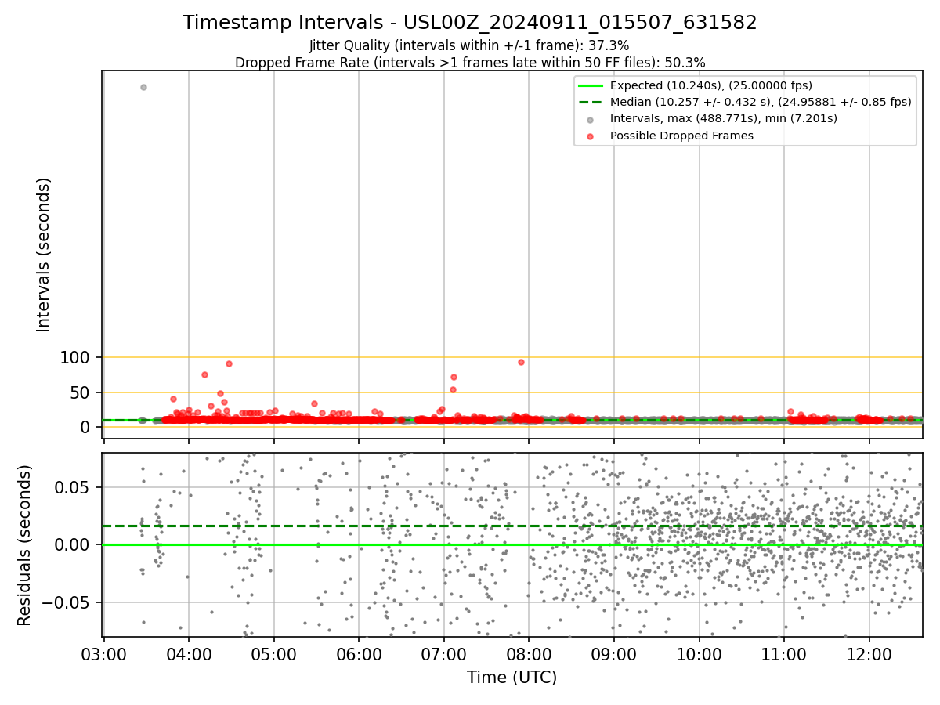Image resolution: width=940 pixels, height=705 pixels.
Task: Click the 07:00 time tick label
Action: [444, 654]
